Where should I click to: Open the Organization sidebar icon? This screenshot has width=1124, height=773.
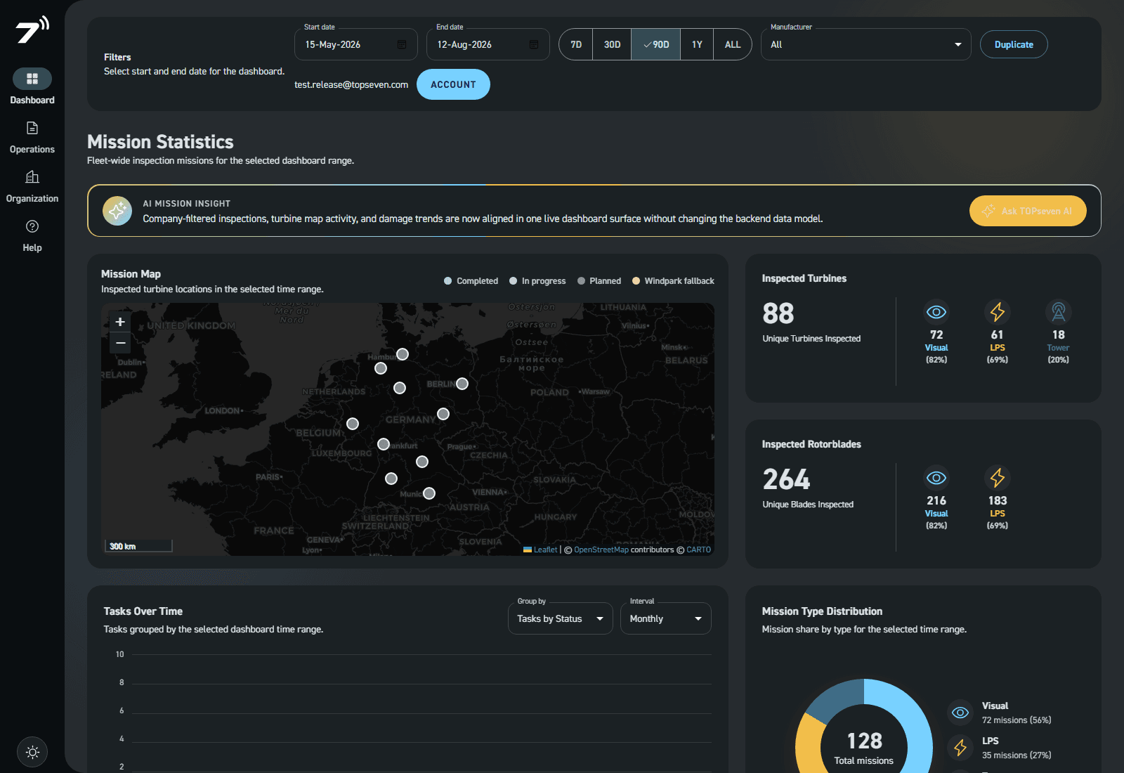pos(32,177)
